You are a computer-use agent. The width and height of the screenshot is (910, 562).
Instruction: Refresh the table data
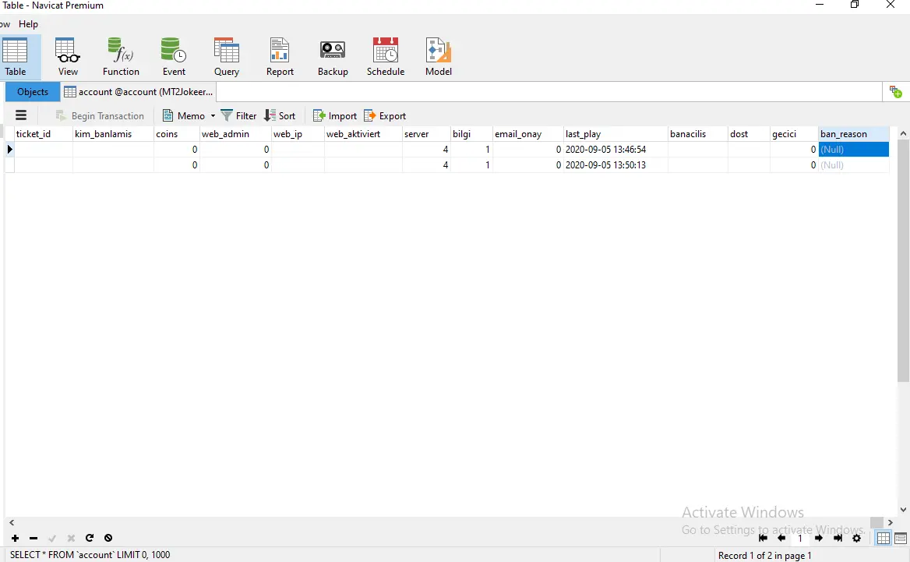(90, 538)
